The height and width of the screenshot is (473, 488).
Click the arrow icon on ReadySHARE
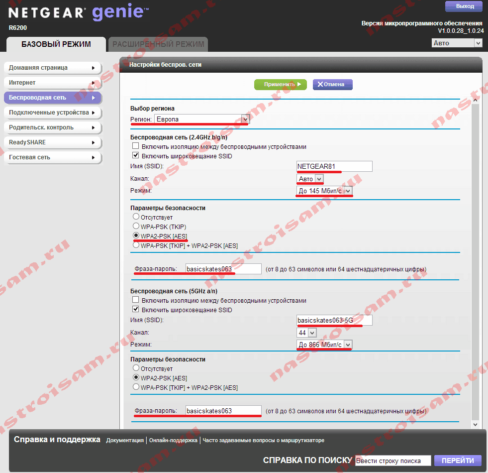(93, 142)
